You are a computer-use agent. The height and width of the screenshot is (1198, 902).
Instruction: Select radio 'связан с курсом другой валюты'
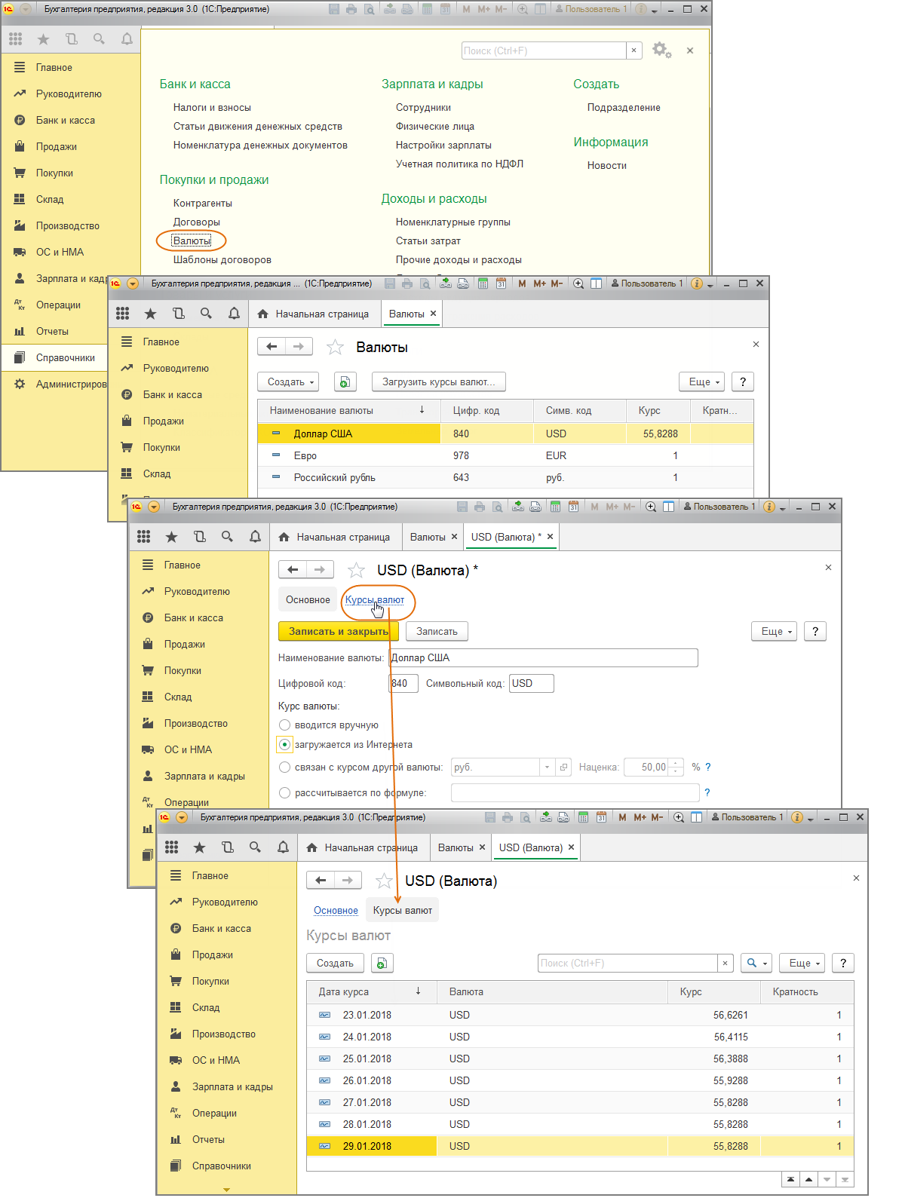tap(285, 767)
